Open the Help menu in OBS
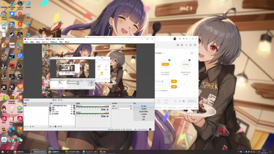This screenshot has height=154, width=274. coord(67,42)
